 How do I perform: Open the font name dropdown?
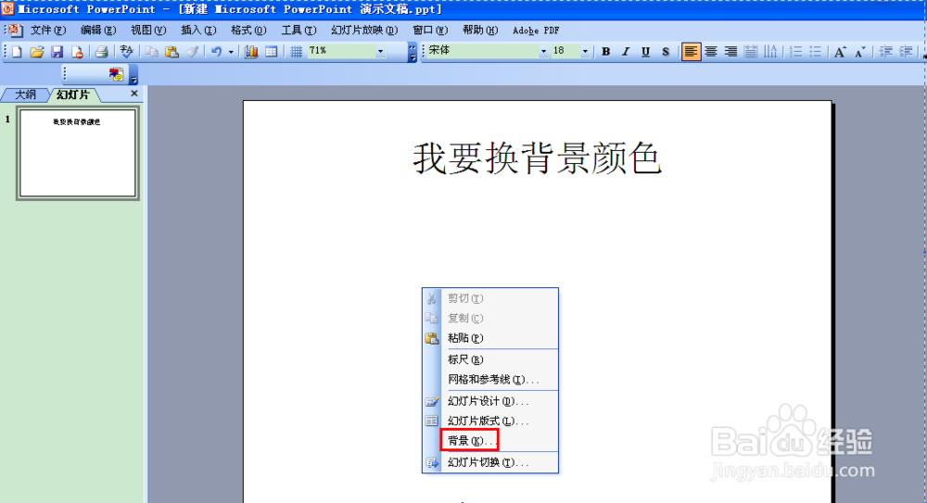543,52
